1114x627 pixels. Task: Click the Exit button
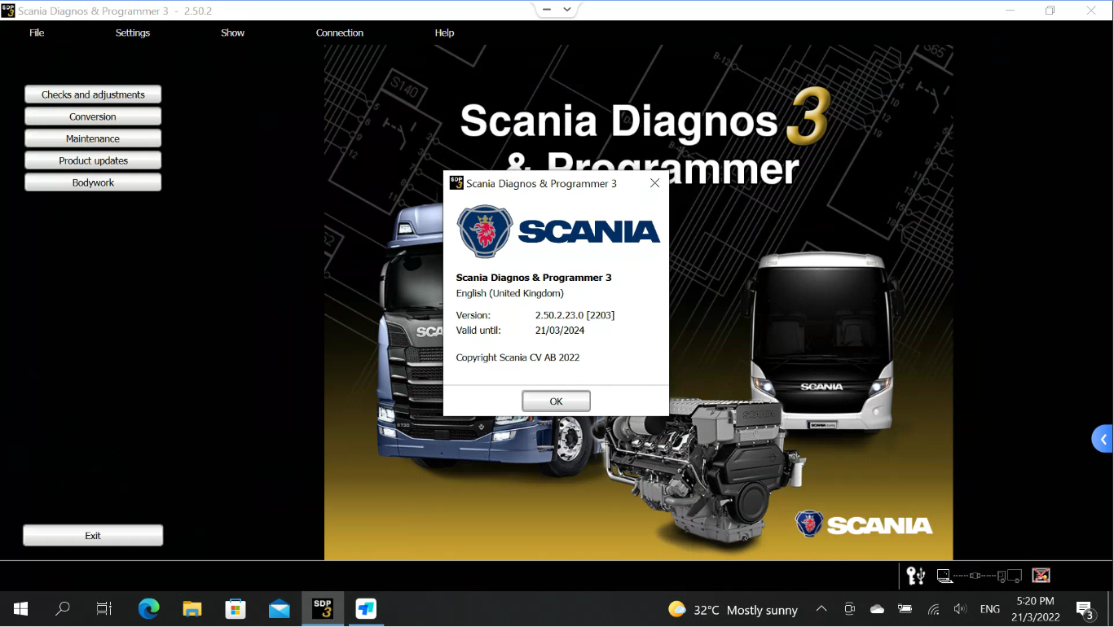click(93, 535)
